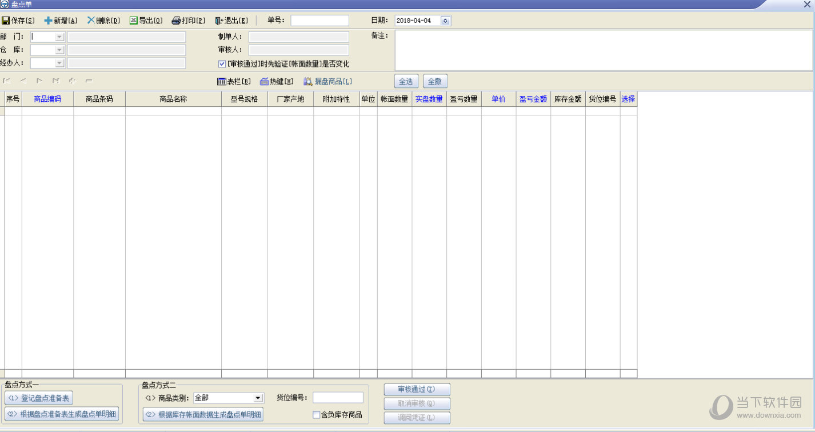Exit the form using 退出
The width and height of the screenshot is (815, 432).
pyautogui.click(x=231, y=21)
